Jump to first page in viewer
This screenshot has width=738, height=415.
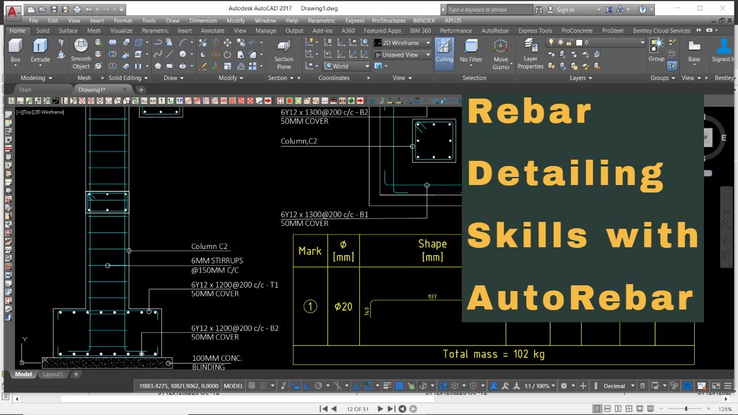(x=323, y=409)
